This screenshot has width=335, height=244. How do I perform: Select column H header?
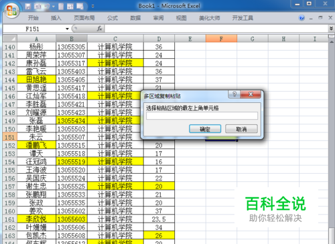click(283, 39)
